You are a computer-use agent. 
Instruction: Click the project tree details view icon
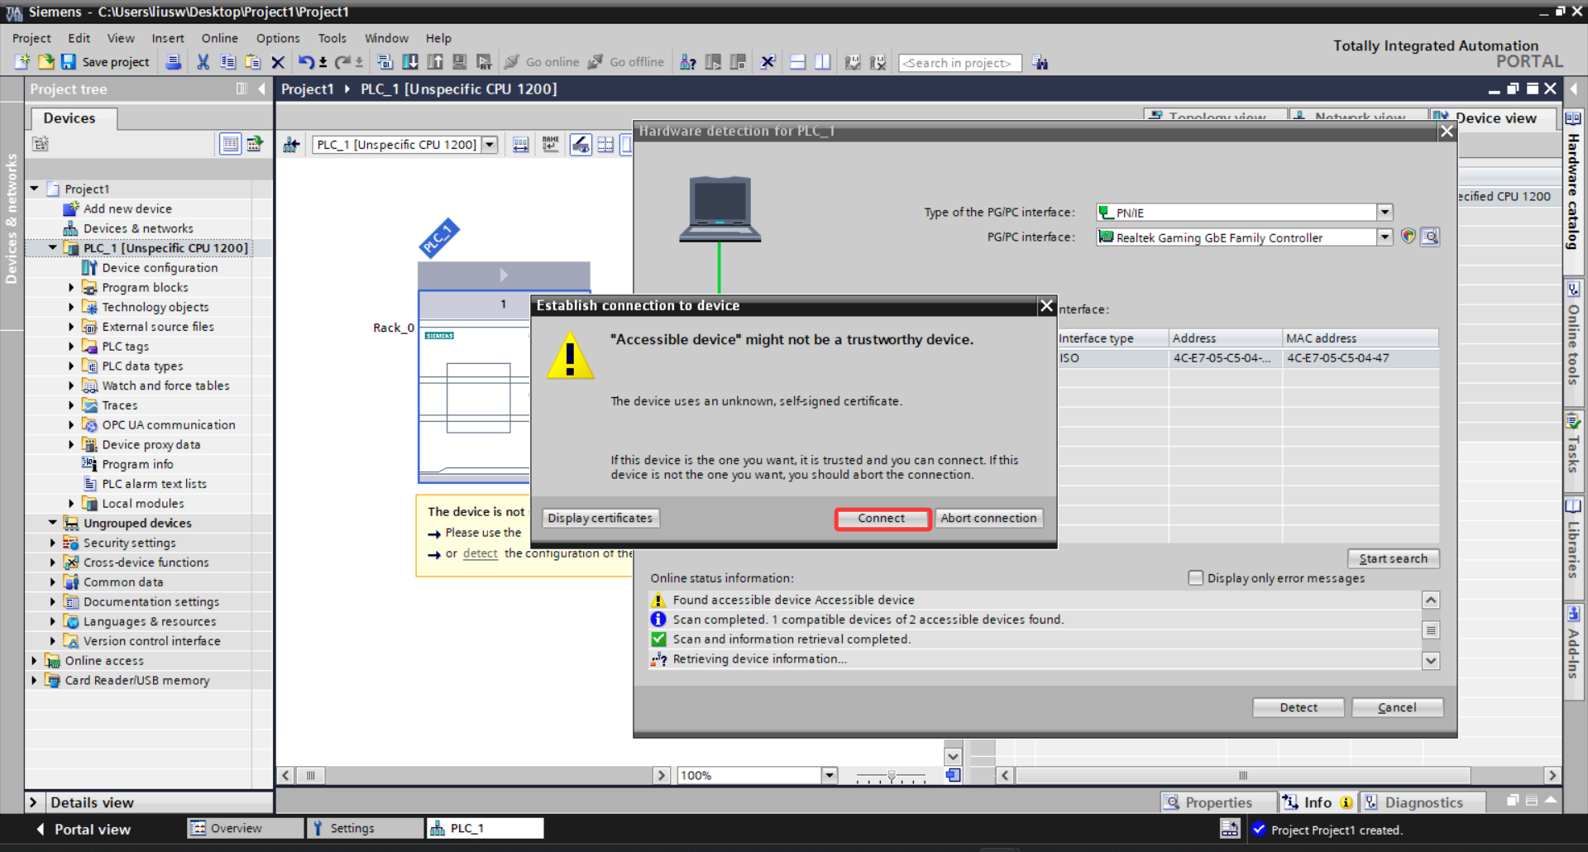pos(230,144)
